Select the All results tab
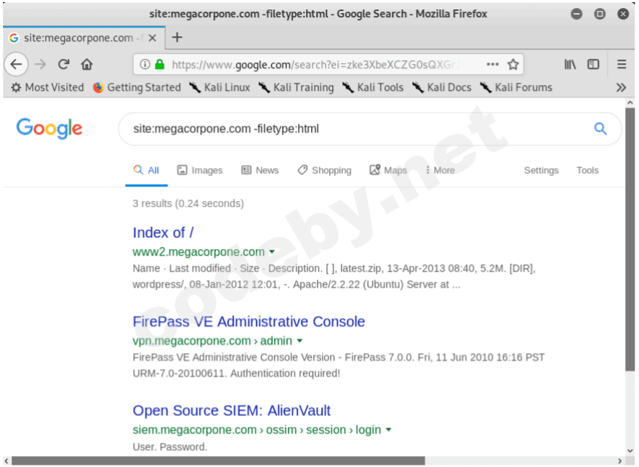 pyautogui.click(x=146, y=170)
